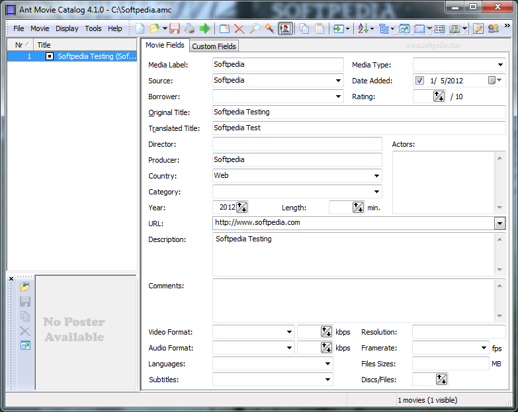Delete movie using the red X icon
518x412 pixels.
coord(239,28)
